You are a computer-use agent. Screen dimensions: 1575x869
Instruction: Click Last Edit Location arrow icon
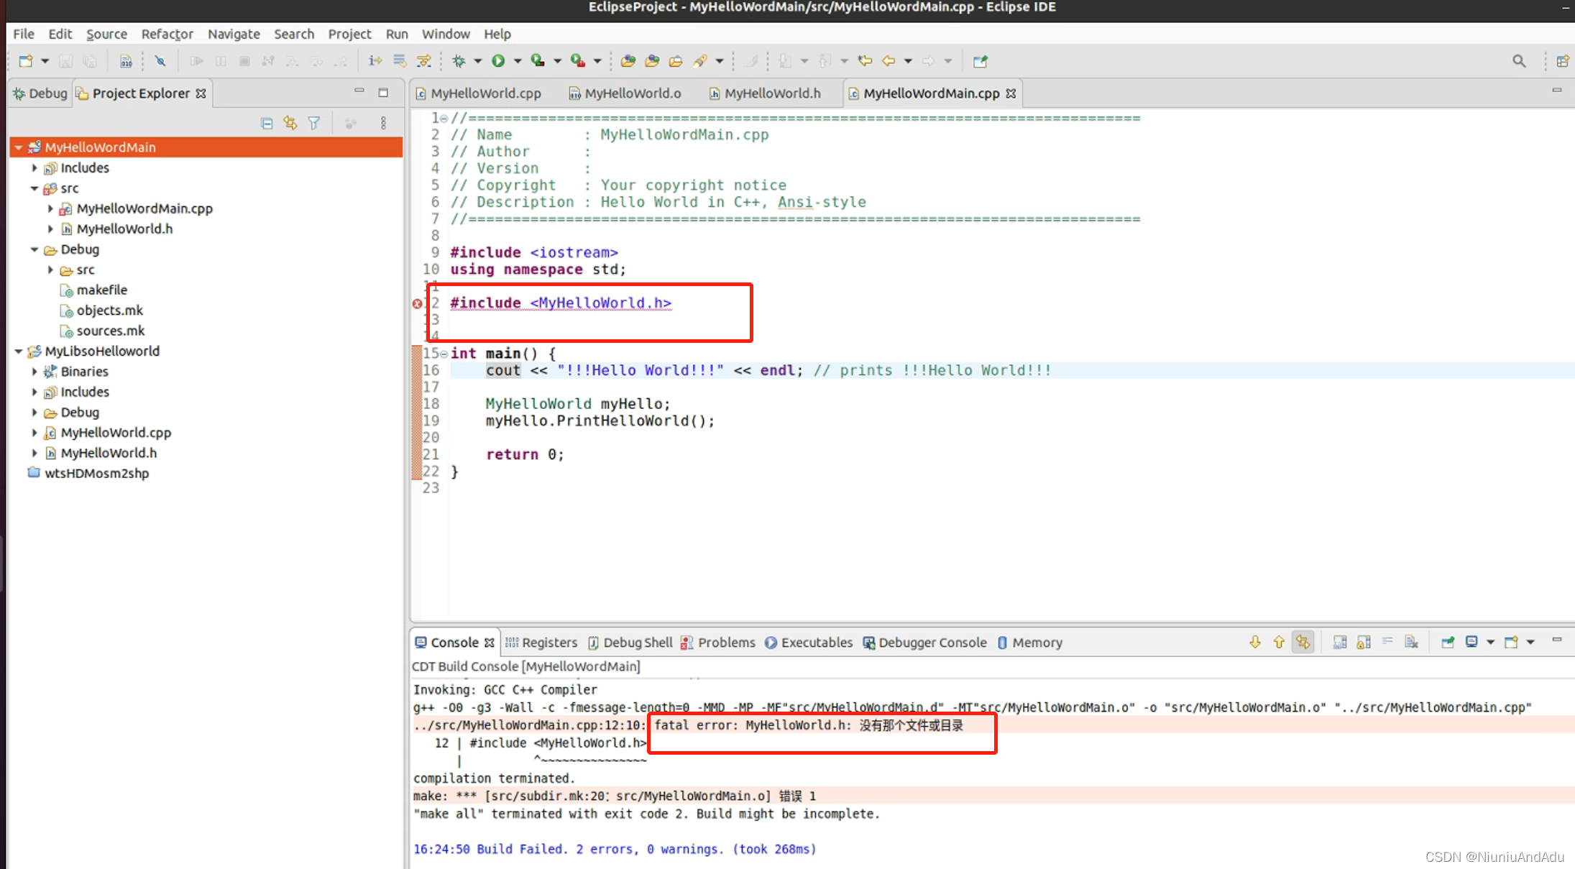pos(865,61)
